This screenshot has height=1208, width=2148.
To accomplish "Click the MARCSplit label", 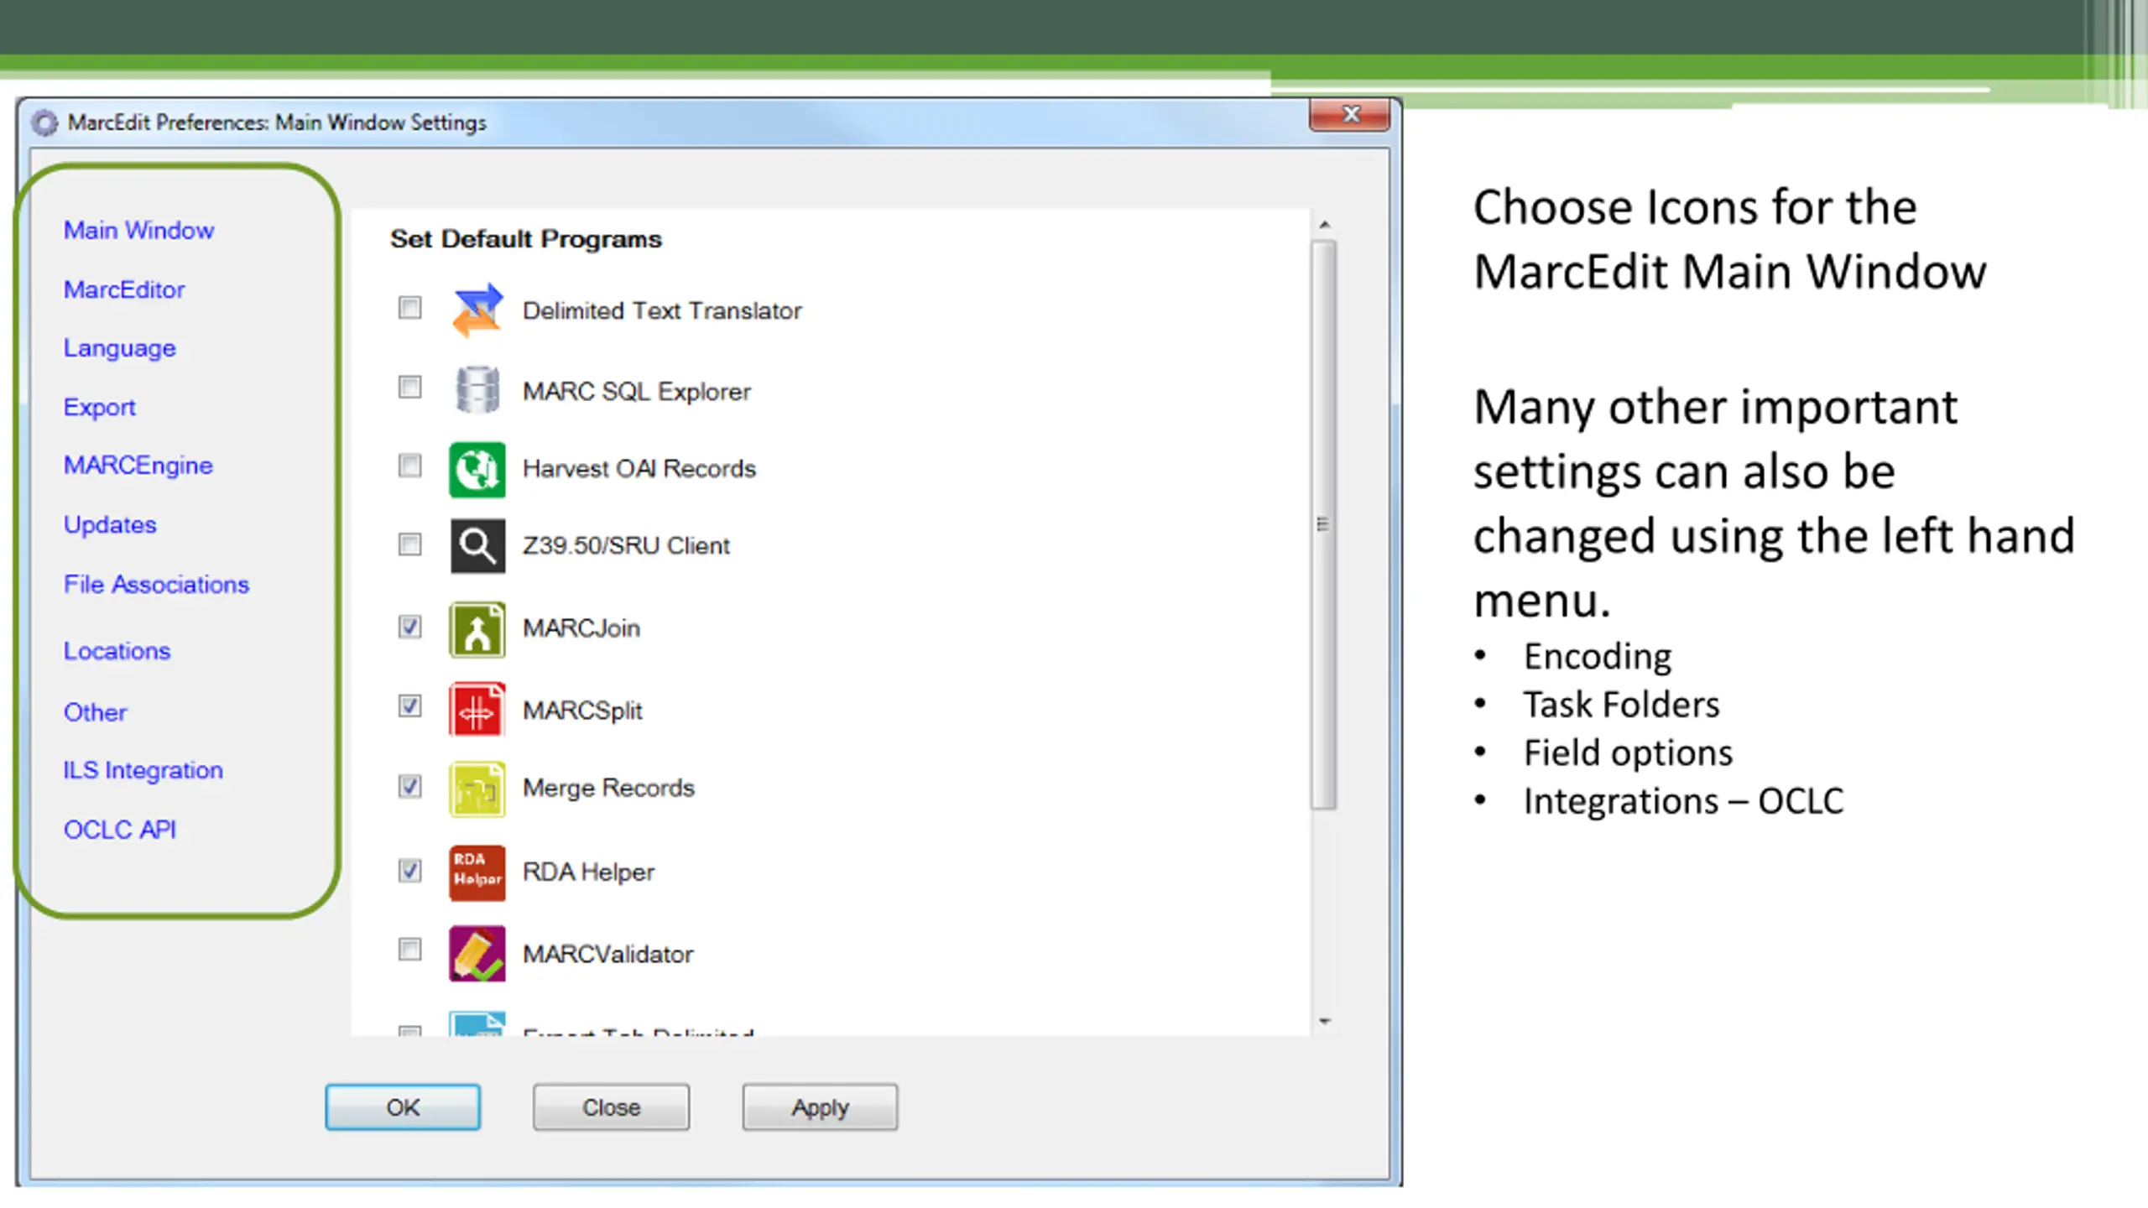I will click(582, 711).
